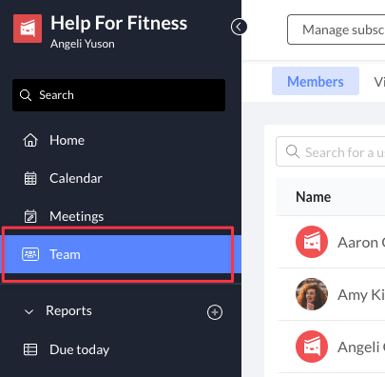Click the Manage subscription button

tap(337, 30)
